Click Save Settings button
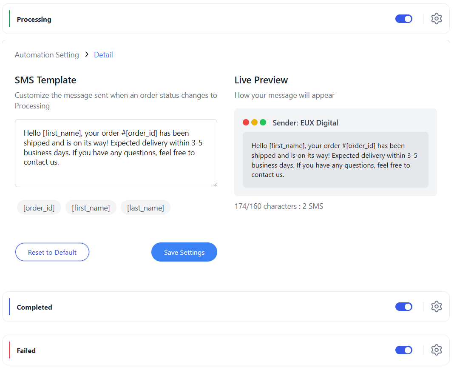The height and width of the screenshot is (370, 457). tap(184, 252)
